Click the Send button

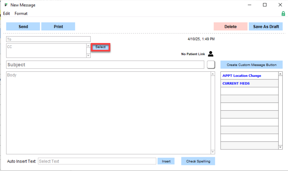pyautogui.click(x=23, y=27)
